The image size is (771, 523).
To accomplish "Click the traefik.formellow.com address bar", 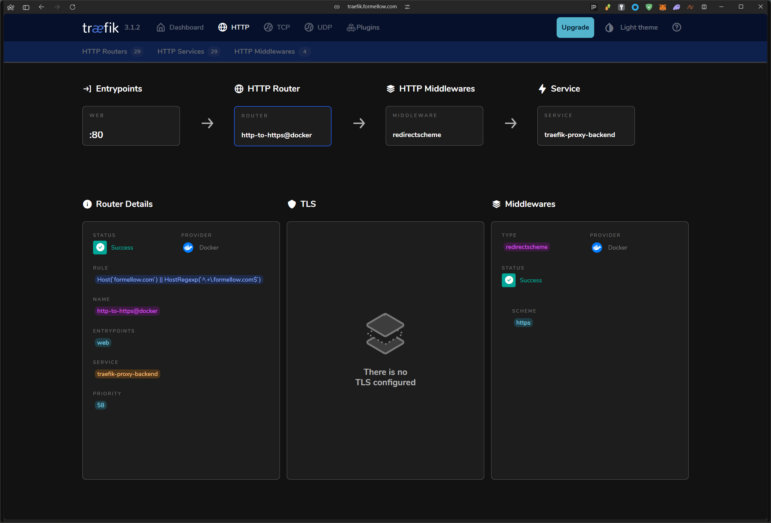I will (x=372, y=7).
